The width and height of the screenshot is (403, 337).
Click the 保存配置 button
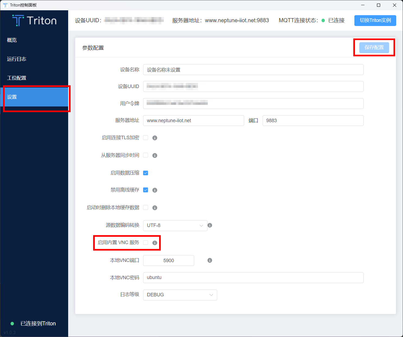tap(374, 47)
